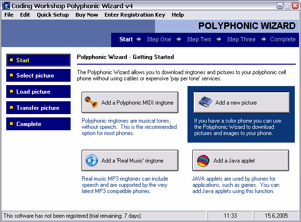Open Enter Registration Key menu
301x222 pixels.
coord(135,15)
